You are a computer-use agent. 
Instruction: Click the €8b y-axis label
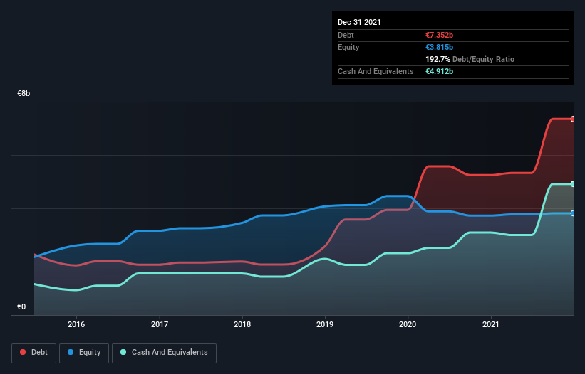(24, 93)
